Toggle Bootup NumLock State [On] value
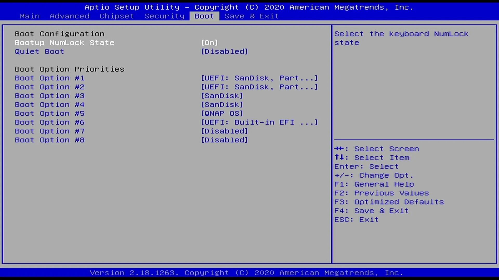Image resolution: width=499 pixels, height=280 pixels. [209, 43]
